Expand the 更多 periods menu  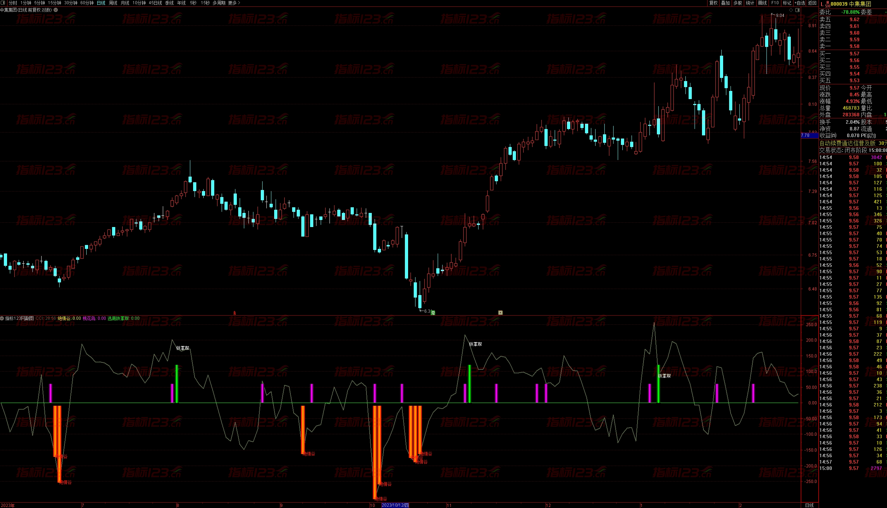(234, 3)
